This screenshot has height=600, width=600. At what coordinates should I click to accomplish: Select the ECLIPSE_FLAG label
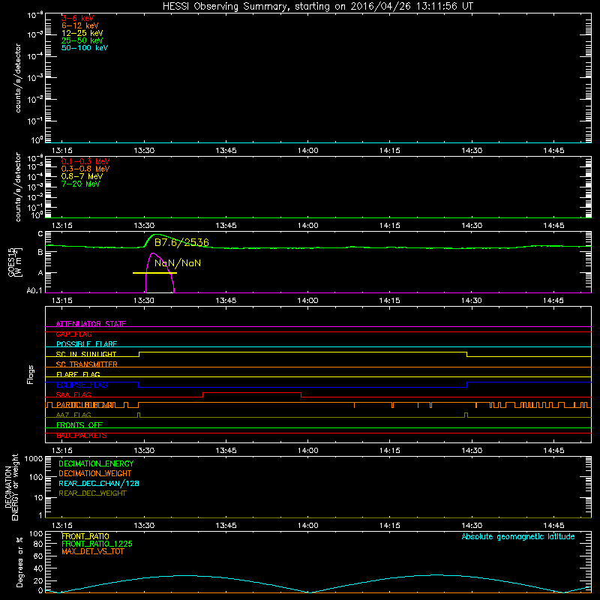click(82, 385)
